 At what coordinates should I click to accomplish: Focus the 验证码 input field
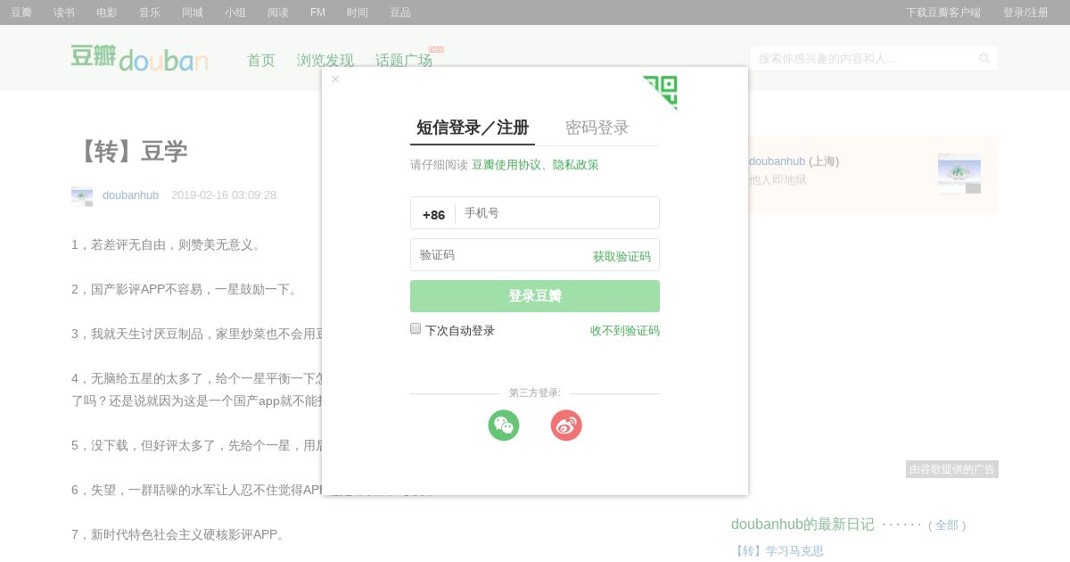499,255
